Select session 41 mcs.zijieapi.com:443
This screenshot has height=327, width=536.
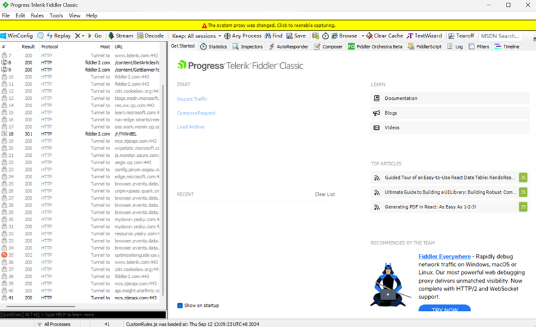click(80, 298)
